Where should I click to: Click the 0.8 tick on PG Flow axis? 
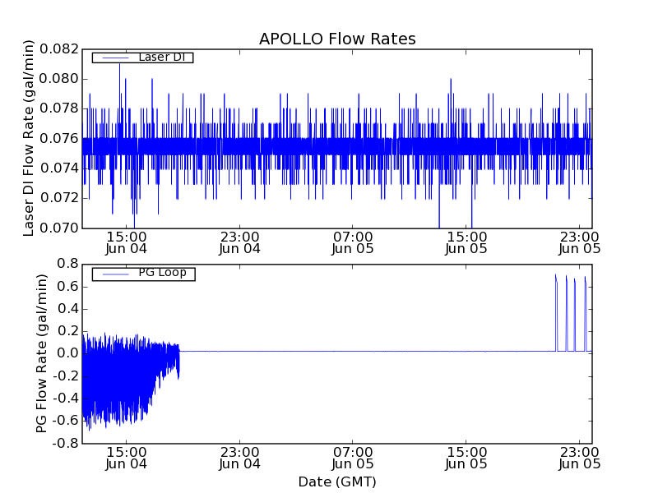68,264
